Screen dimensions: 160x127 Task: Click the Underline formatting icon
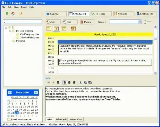58,83
